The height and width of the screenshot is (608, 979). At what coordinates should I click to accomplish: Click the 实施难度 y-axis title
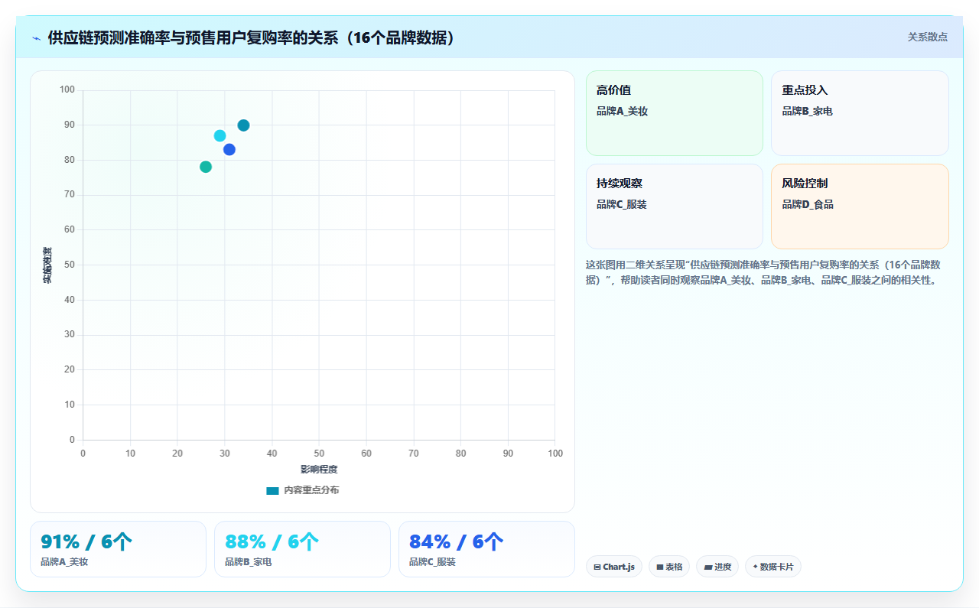pyautogui.click(x=47, y=265)
